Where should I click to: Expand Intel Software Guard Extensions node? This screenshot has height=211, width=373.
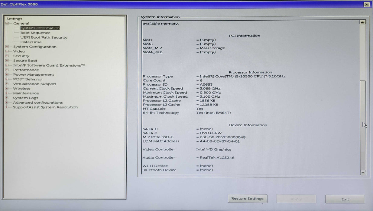click(7, 65)
